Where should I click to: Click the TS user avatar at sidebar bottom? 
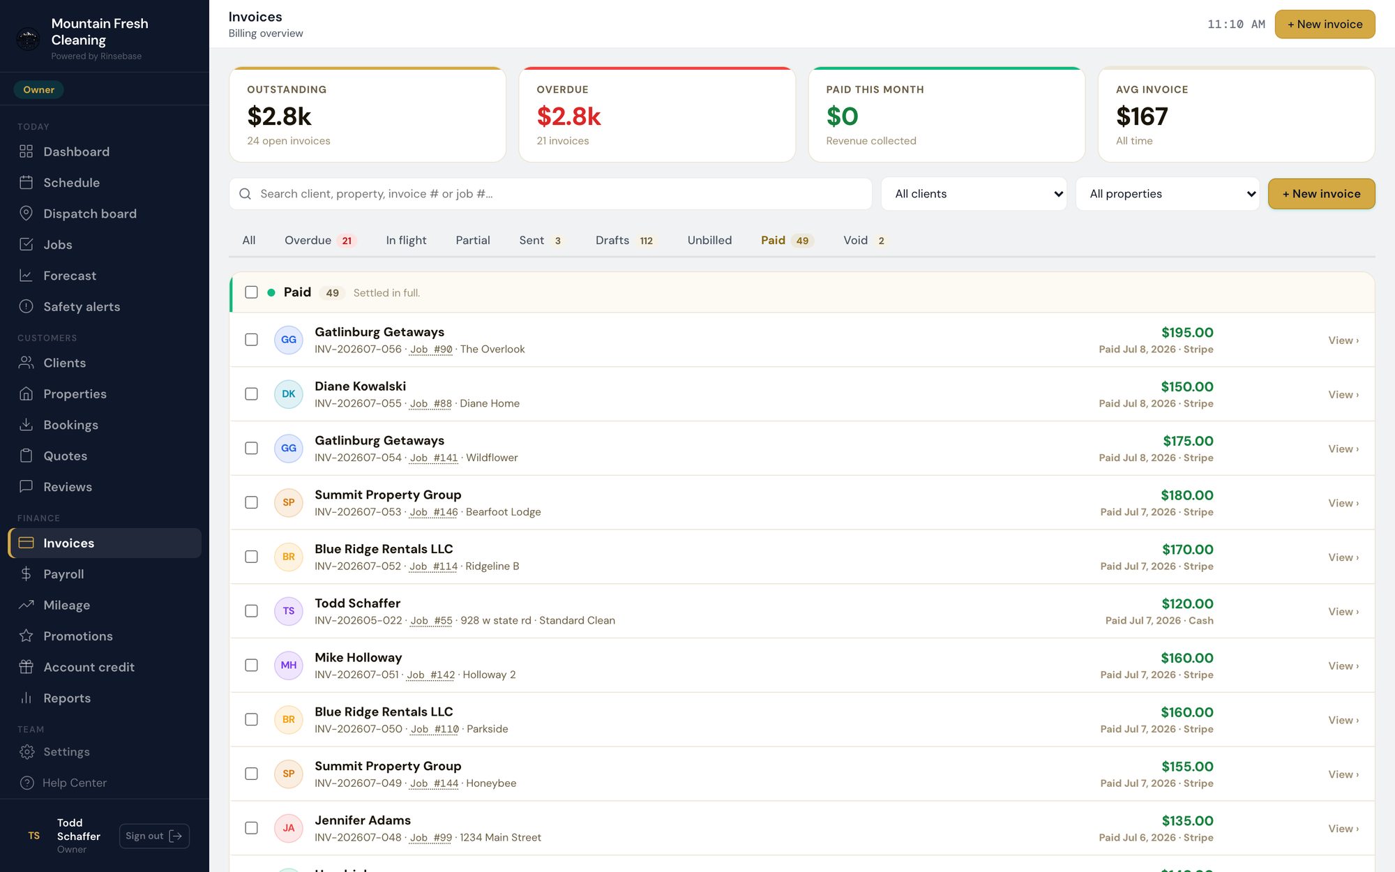click(x=34, y=836)
